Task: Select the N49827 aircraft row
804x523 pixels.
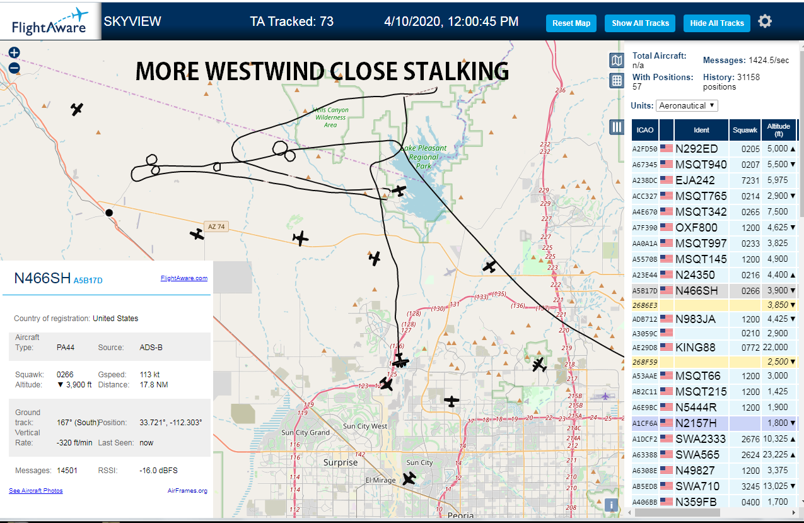Action: point(714,471)
